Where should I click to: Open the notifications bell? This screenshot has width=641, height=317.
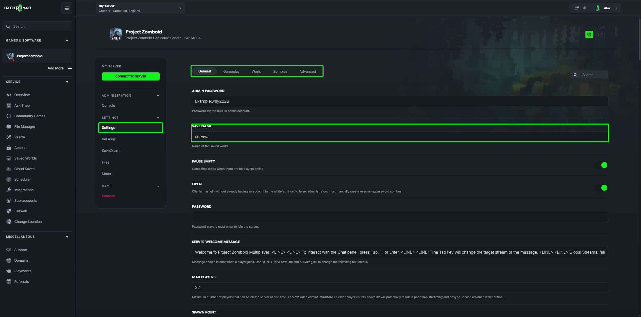tap(585, 8)
